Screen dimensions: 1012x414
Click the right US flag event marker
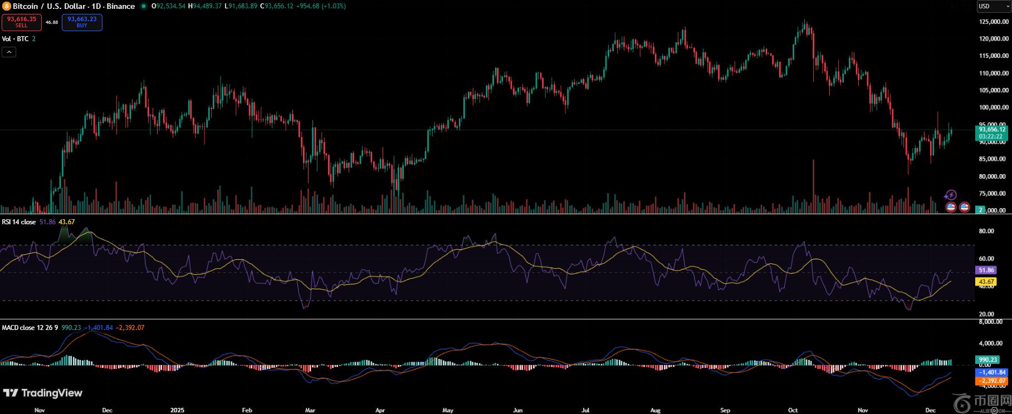[x=965, y=207]
